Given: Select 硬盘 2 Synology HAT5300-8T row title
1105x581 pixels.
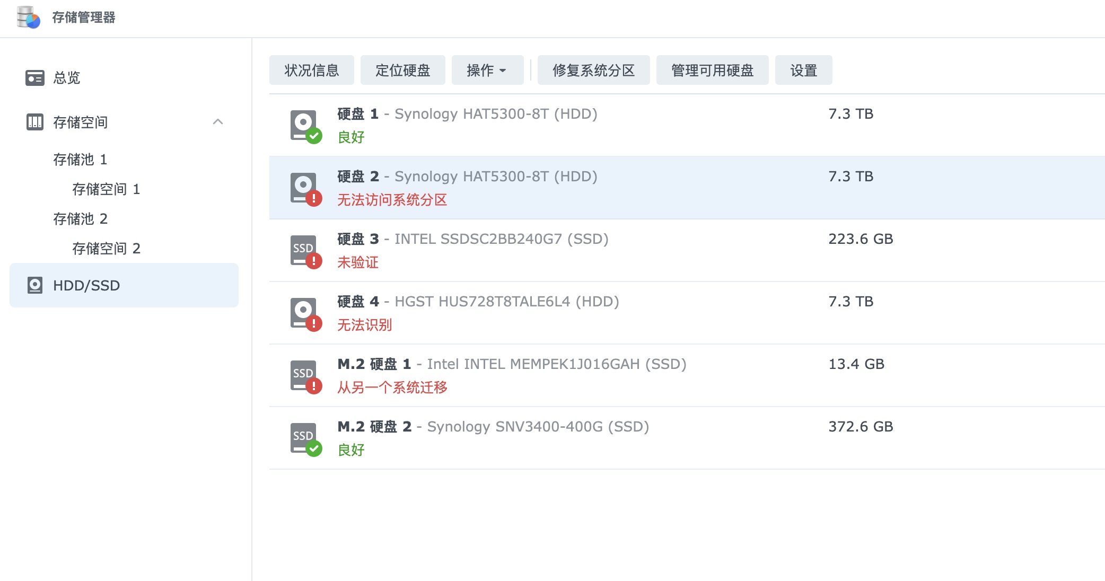Looking at the screenshot, I should (x=467, y=177).
